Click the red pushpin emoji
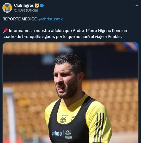The image size is (141, 143). click(x=5, y=31)
